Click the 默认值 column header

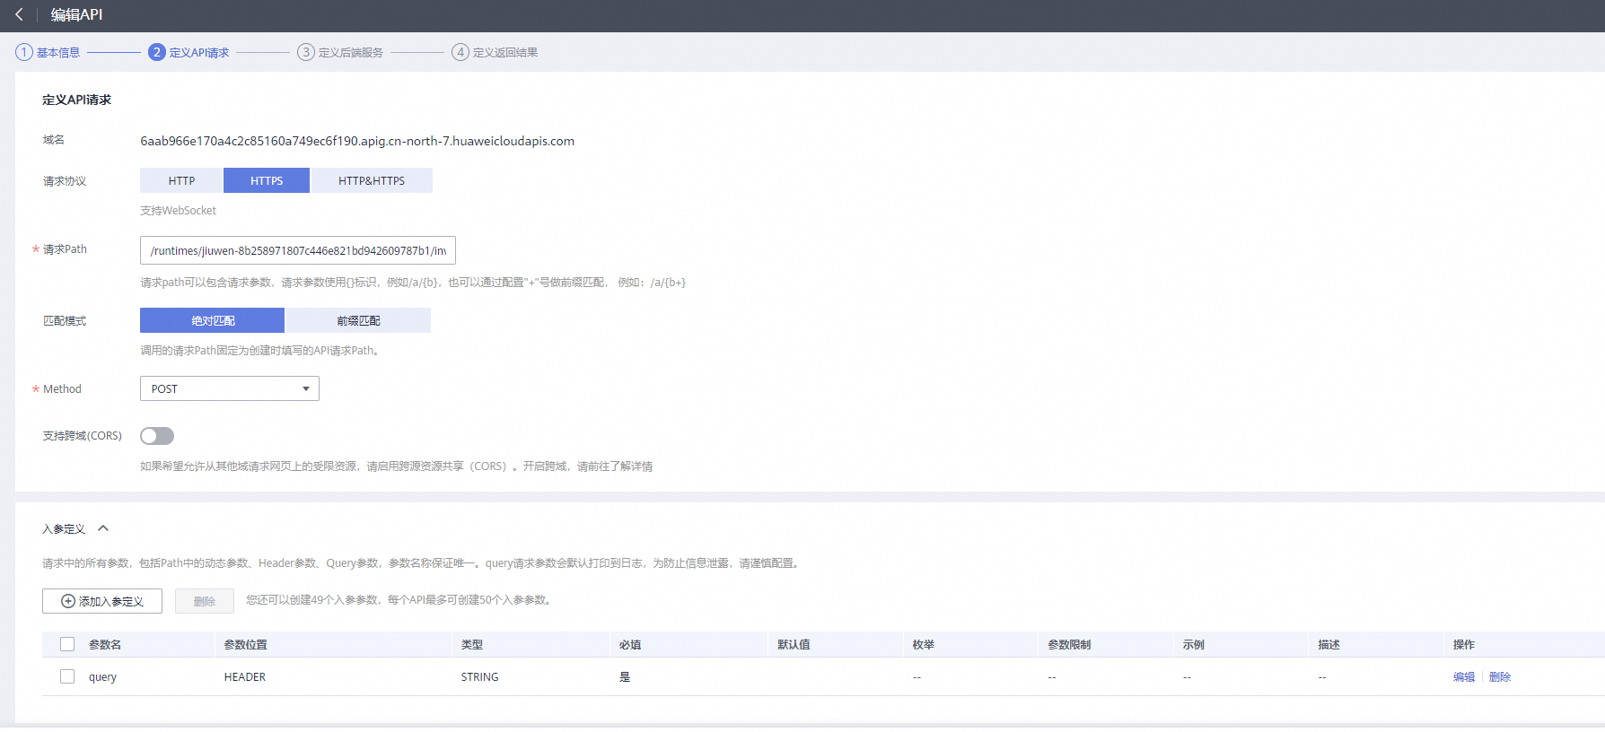[x=794, y=645]
